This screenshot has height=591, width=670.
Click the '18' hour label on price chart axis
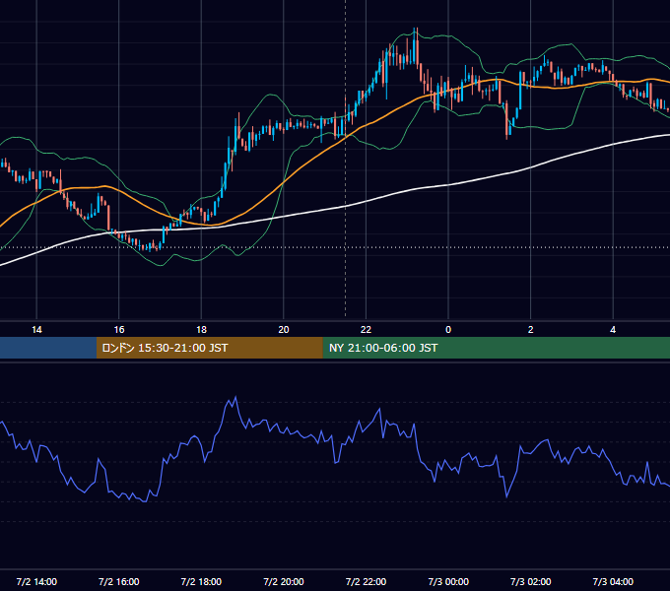click(201, 330)
